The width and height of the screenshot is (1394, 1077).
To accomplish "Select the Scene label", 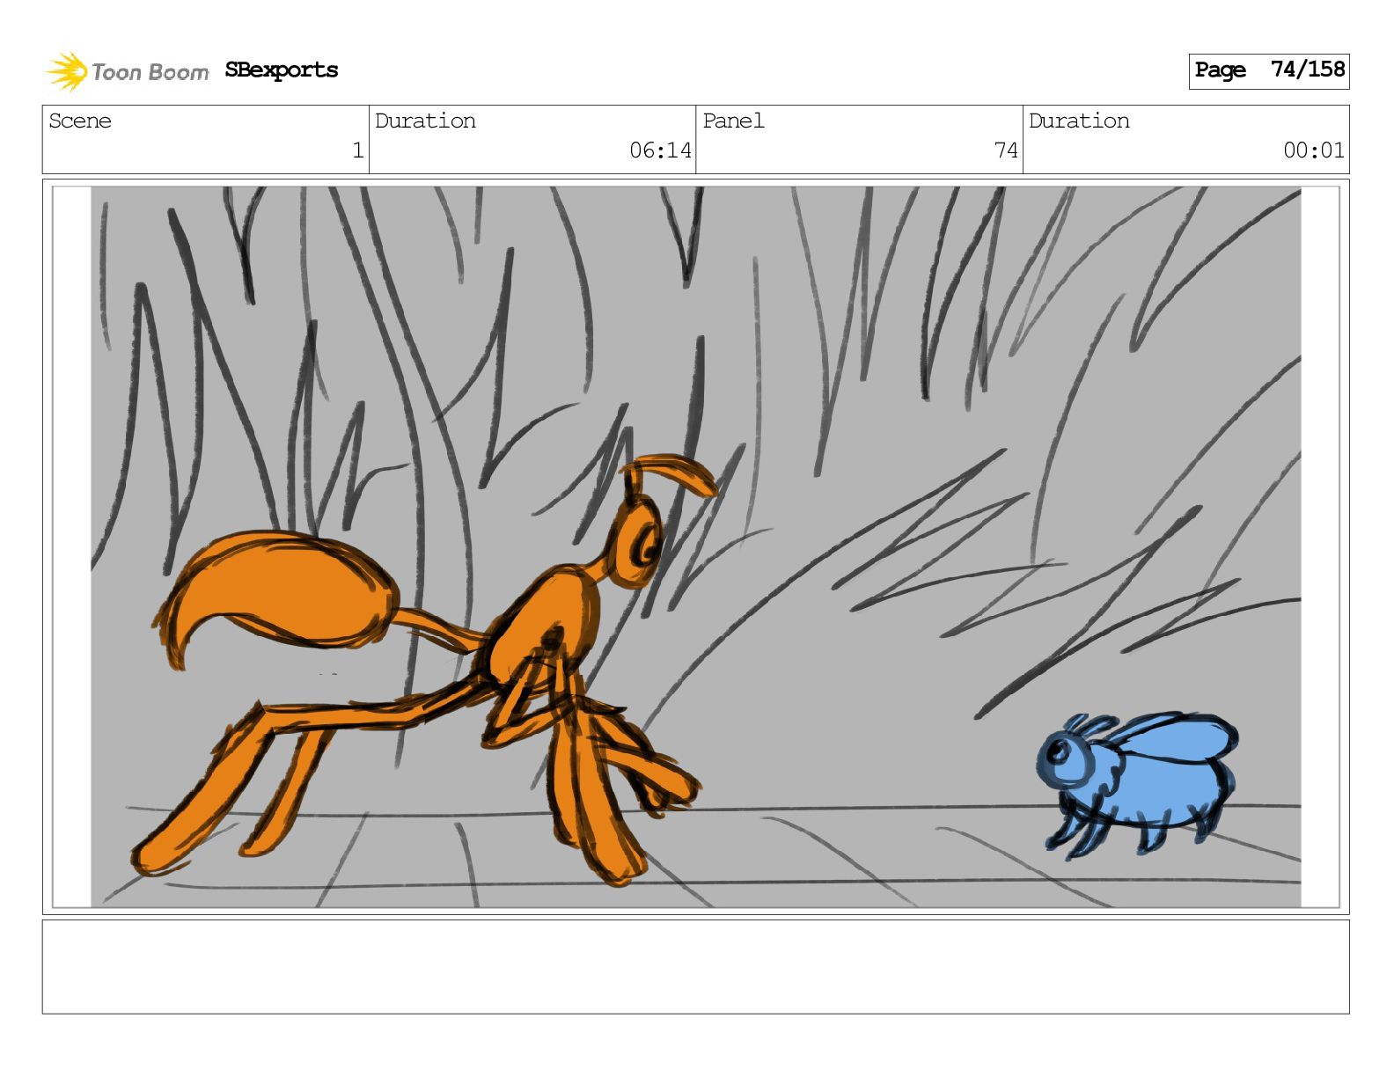I will pos(80,121).
